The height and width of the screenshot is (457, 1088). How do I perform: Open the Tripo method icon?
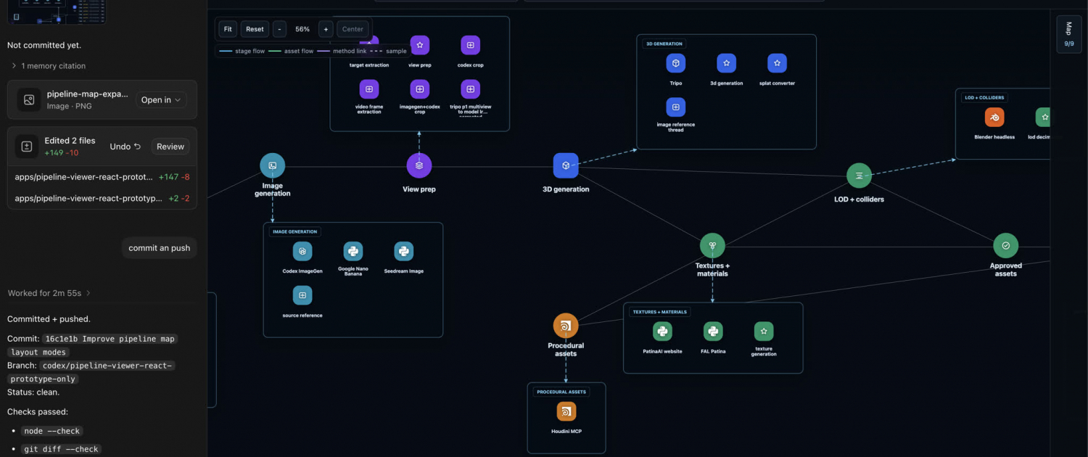tap(676, 63)
